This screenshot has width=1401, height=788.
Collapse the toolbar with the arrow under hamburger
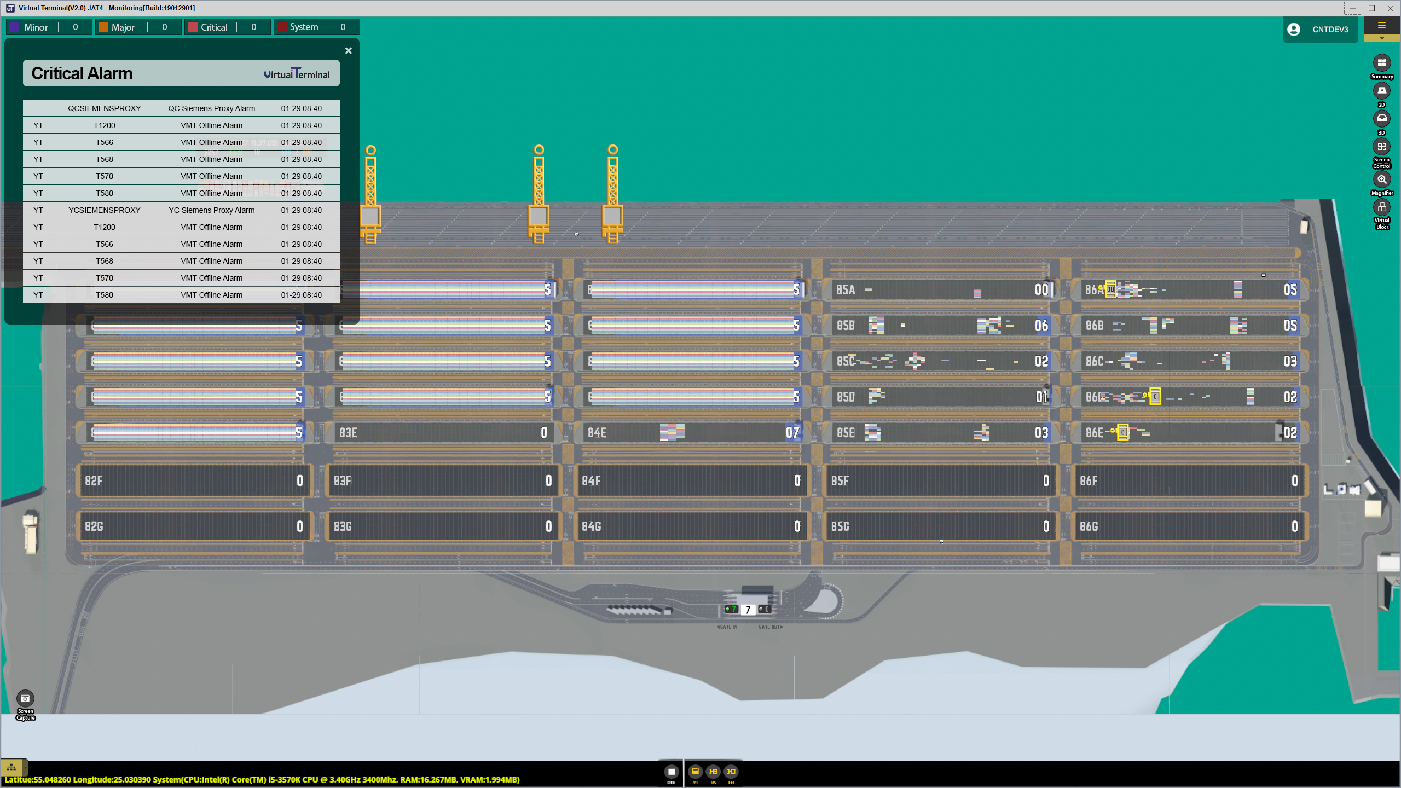pyautogui.click(x=1381, y=38)
